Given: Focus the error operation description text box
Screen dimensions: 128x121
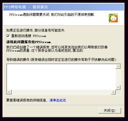Looking at the screenshot, I should (61, 77).
